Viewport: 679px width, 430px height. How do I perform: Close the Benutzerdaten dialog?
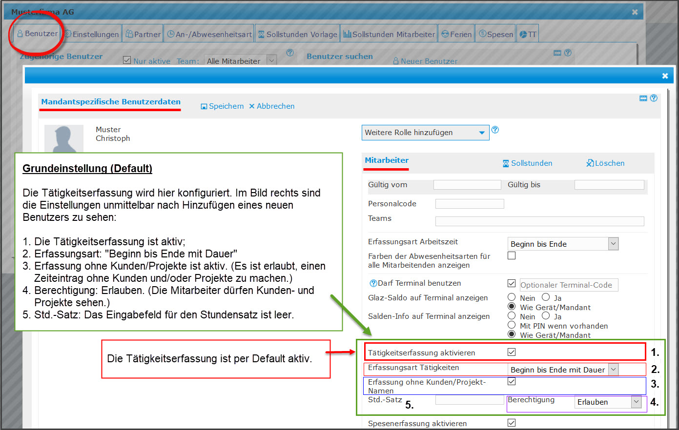click(x=665, y=76)
